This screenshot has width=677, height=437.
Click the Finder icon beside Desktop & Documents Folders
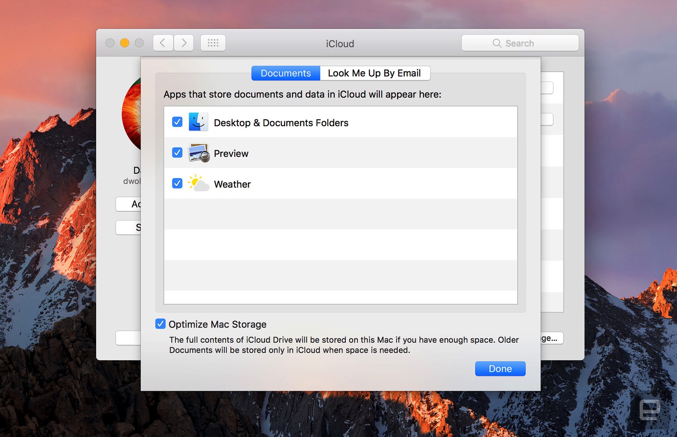[x=198, y=122]
